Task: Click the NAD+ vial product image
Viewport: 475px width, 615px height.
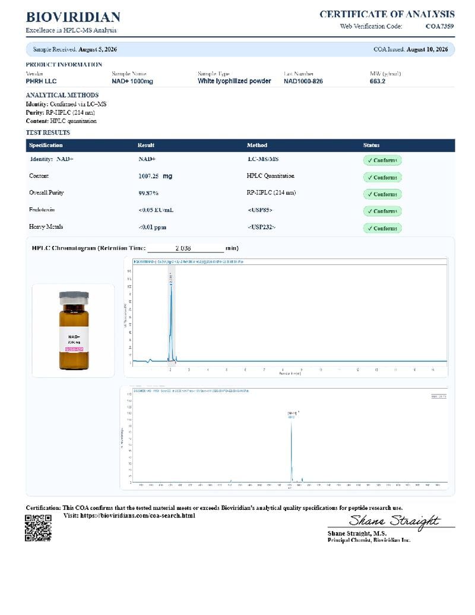Action: (74, 330)
